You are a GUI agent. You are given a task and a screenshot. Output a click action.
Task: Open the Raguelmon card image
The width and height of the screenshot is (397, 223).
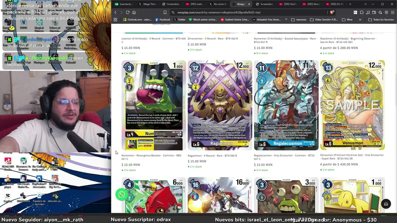(x=220, y=105)
